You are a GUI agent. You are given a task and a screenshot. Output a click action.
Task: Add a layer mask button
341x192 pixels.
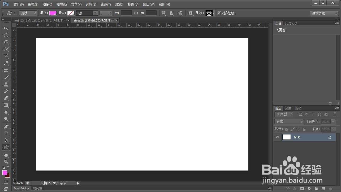pos(302,189)
